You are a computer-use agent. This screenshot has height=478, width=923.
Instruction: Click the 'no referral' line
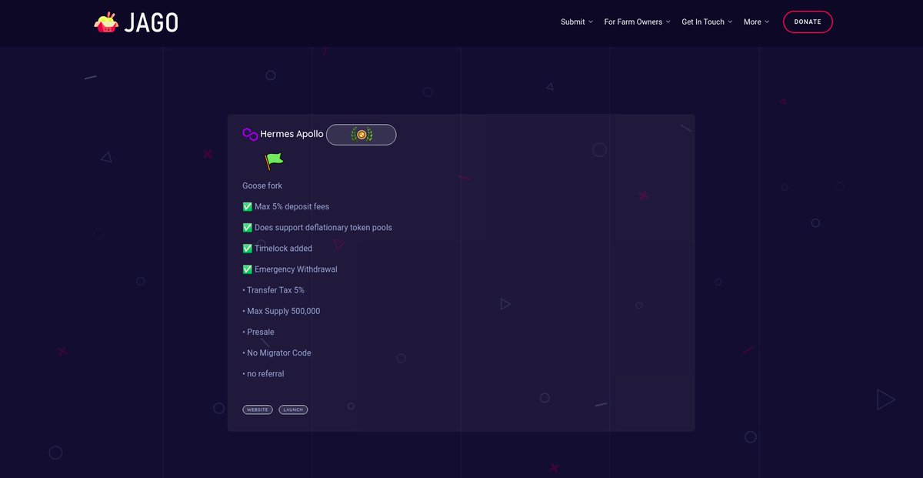[263, 373]
